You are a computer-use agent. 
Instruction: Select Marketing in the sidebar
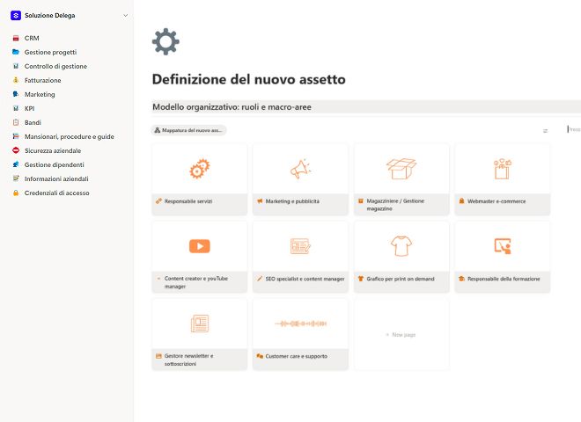coord(40,94)
